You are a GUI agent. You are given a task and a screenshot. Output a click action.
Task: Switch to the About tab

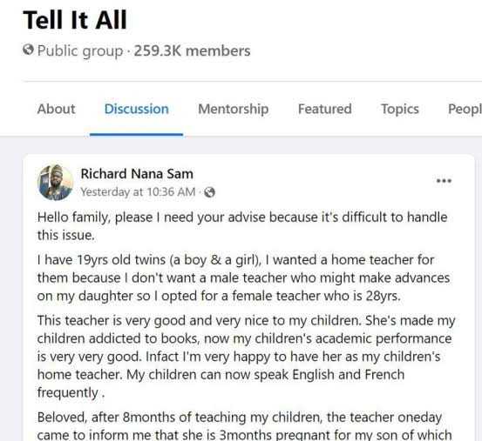(x=56, y=109)
